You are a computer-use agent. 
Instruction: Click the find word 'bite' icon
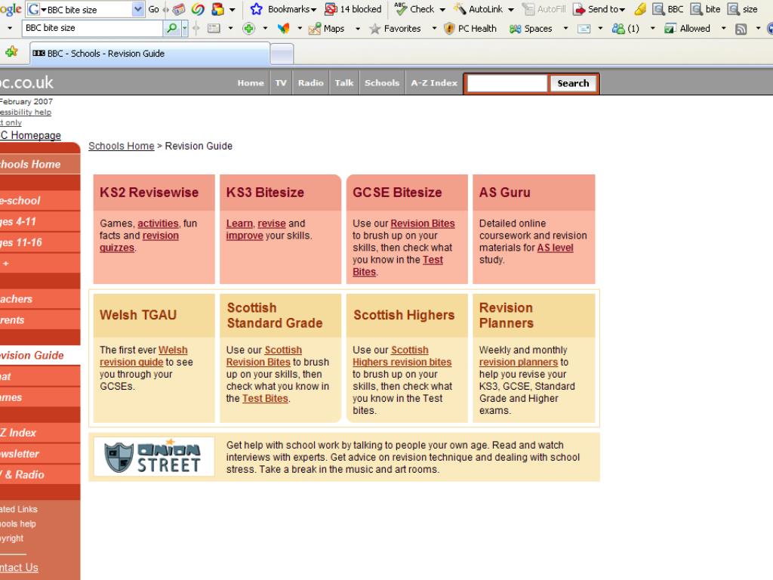[696, 9]
